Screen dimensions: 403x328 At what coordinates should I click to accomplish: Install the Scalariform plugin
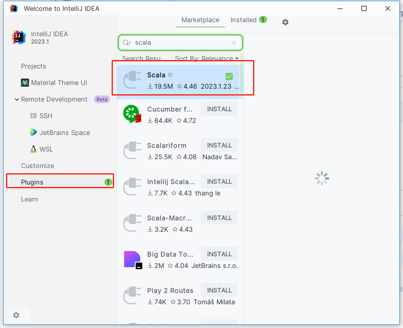219,145
